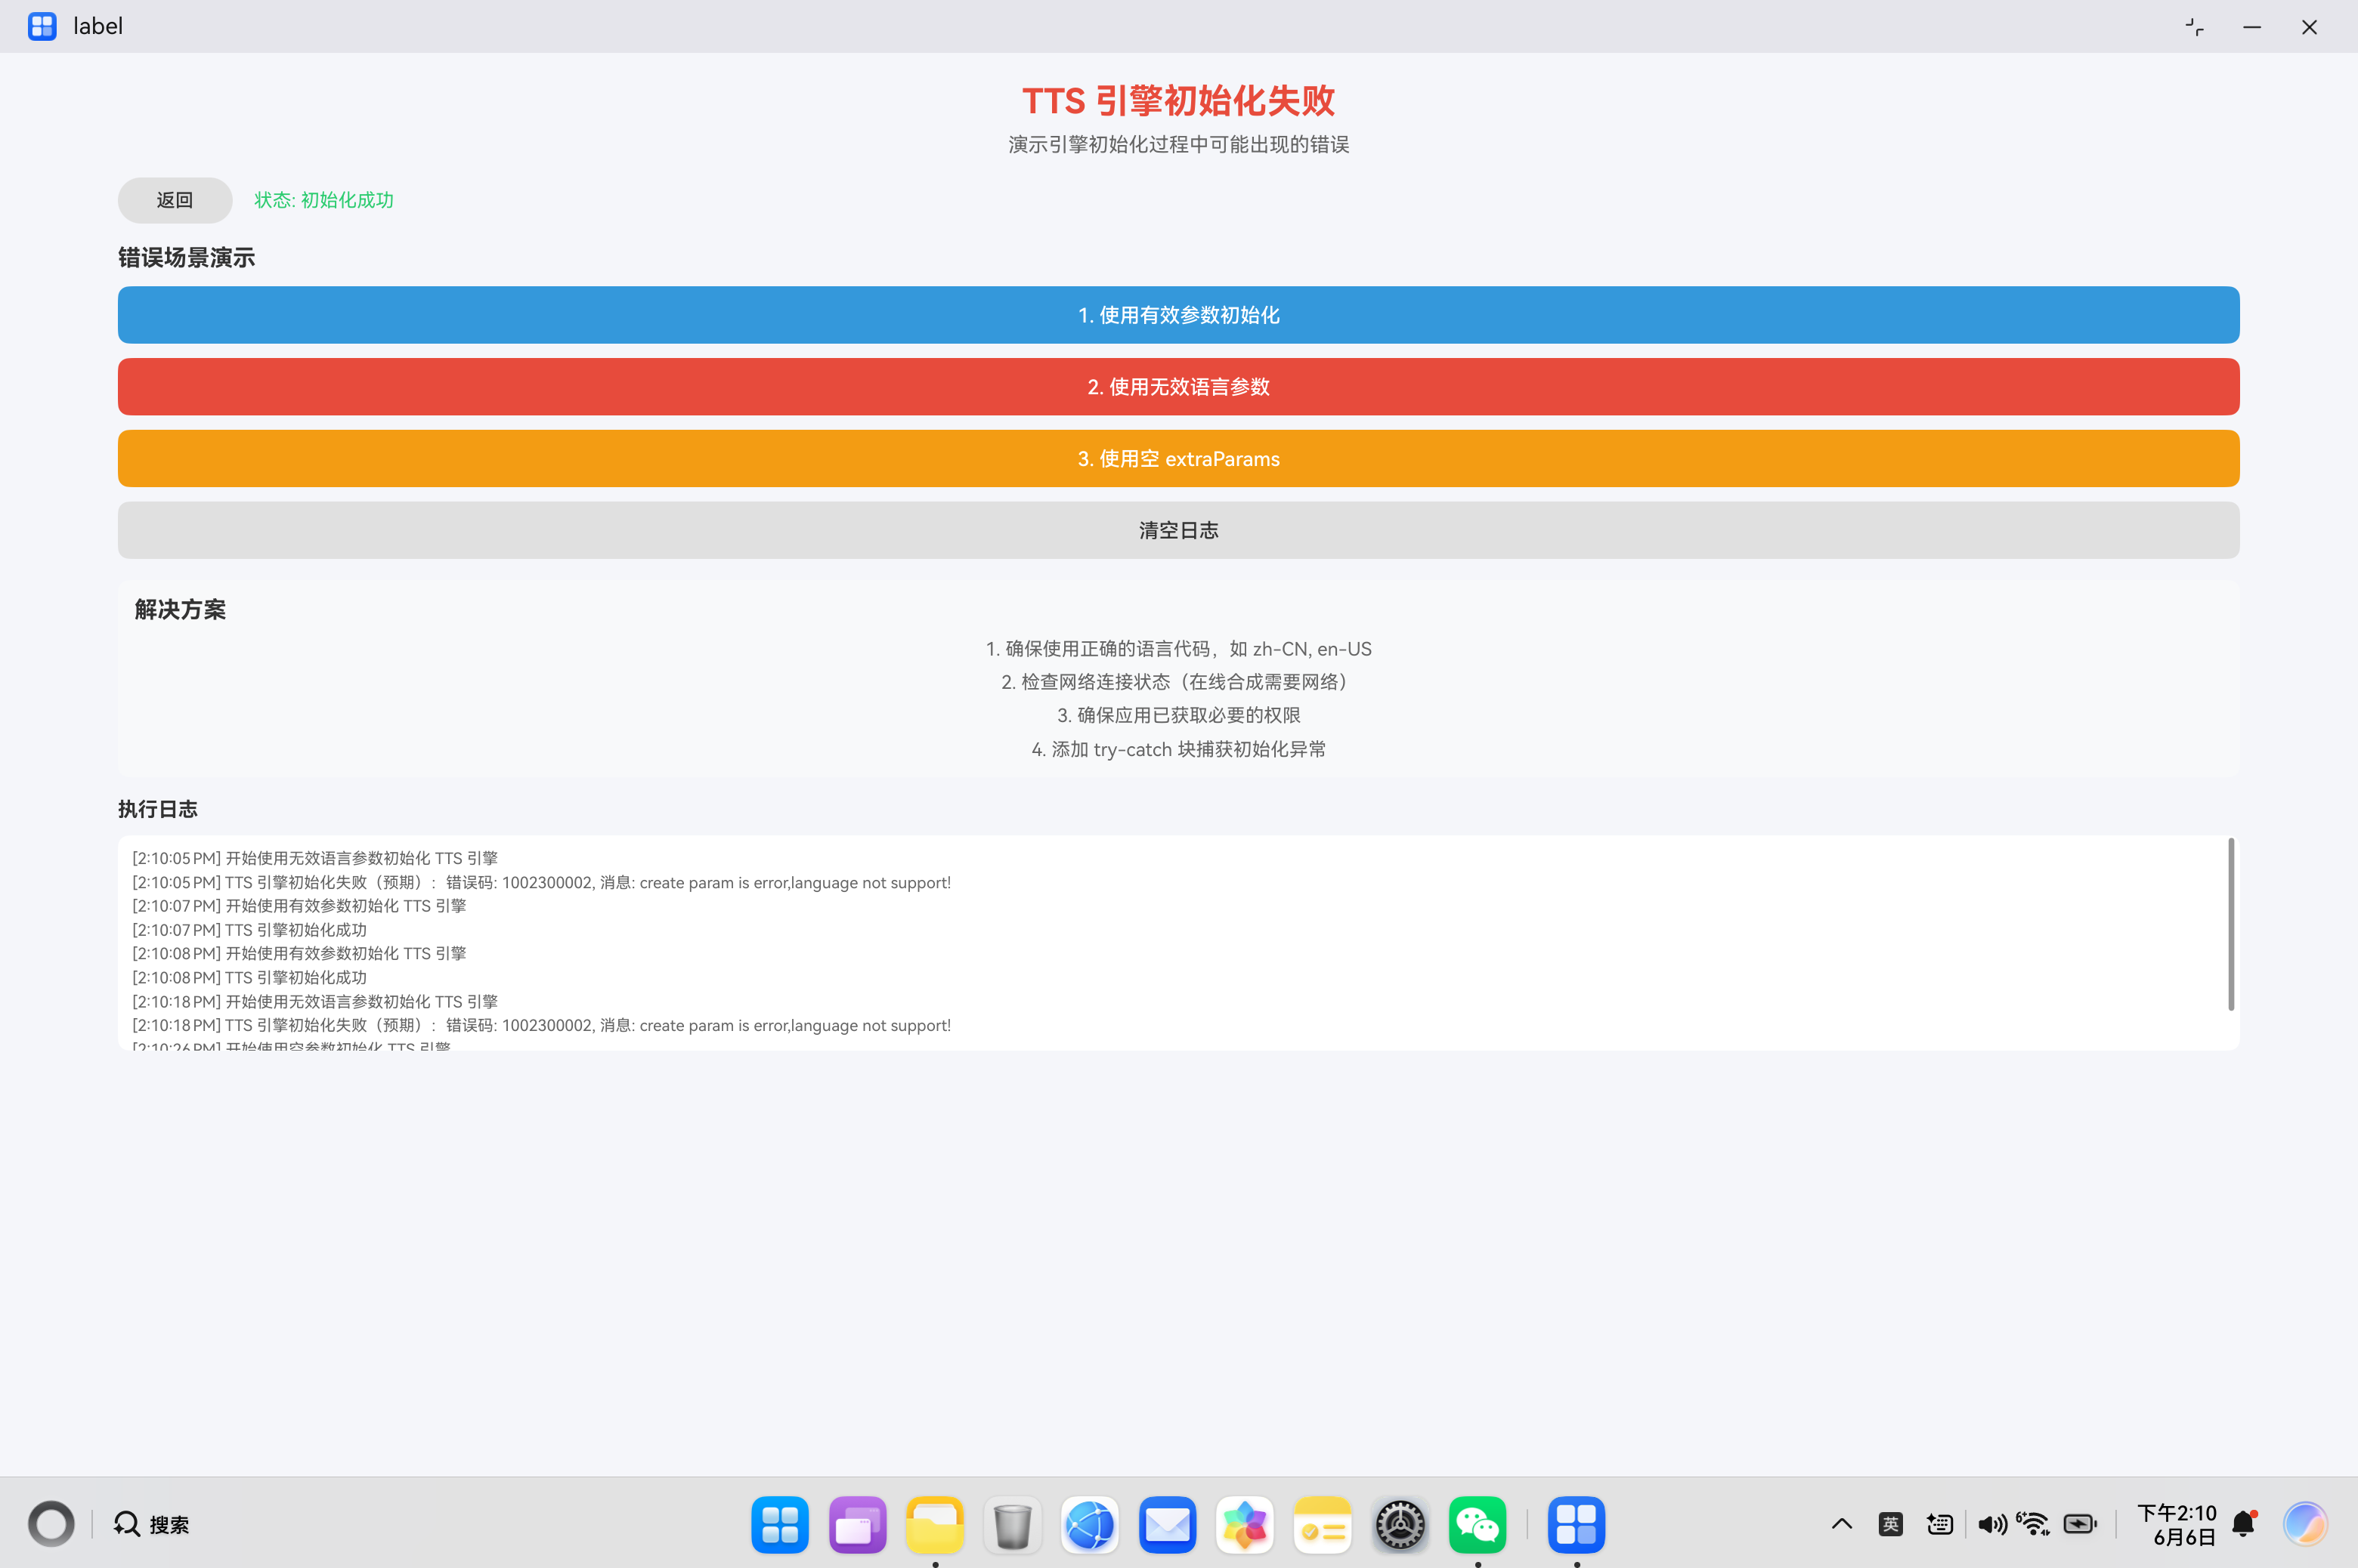Screen dimensions: 2358x1568
Task: Click the restore window size icon
Action: pyautogui.click(x=2194, y=27)
